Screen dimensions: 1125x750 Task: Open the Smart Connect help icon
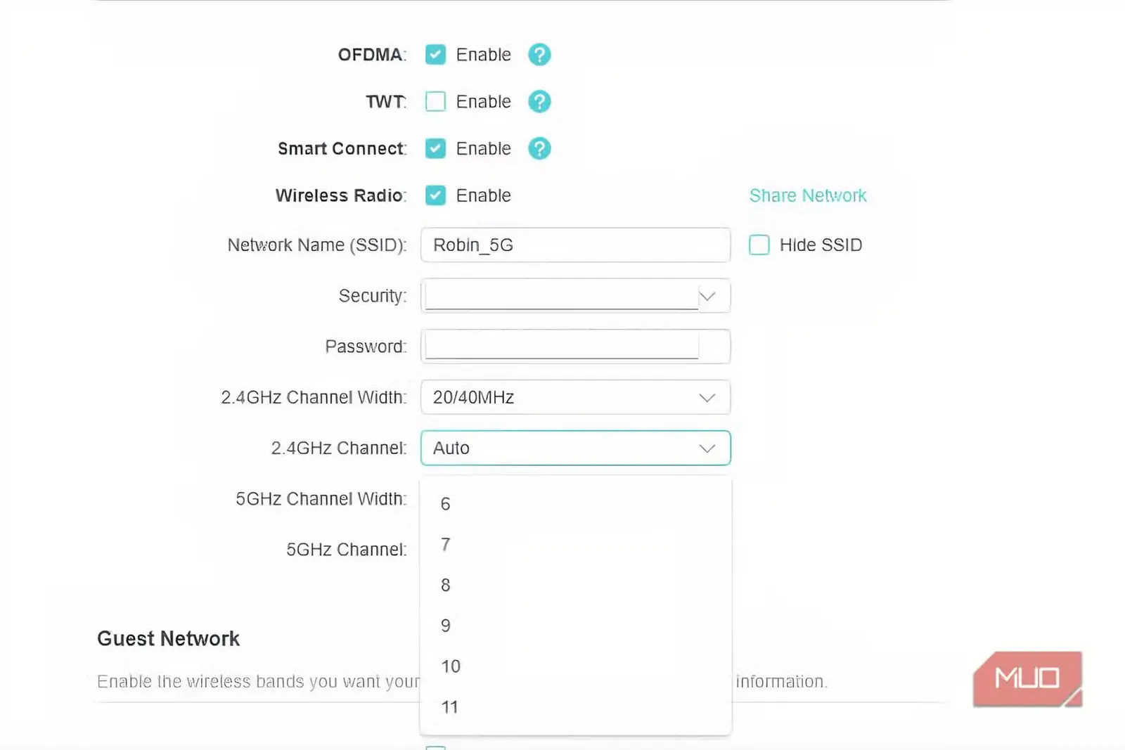tap(539, 149)
